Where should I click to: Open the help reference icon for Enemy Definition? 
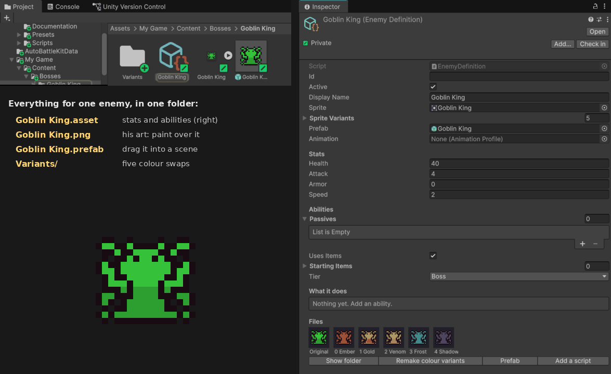click(x=591, y=19)
